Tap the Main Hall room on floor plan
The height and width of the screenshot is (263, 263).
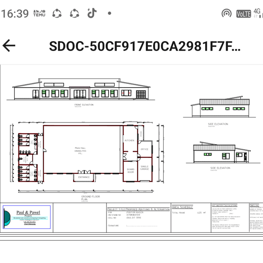click(83, 150)
